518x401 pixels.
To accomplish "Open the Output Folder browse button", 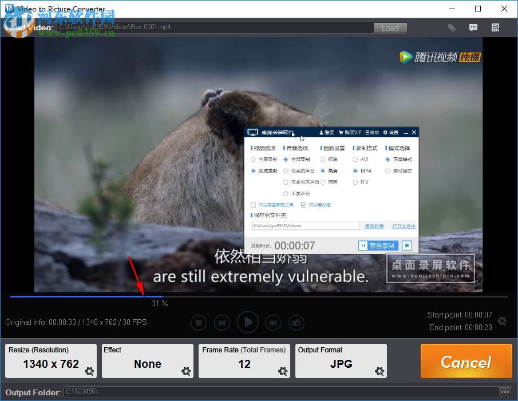I will coord(504,392).
